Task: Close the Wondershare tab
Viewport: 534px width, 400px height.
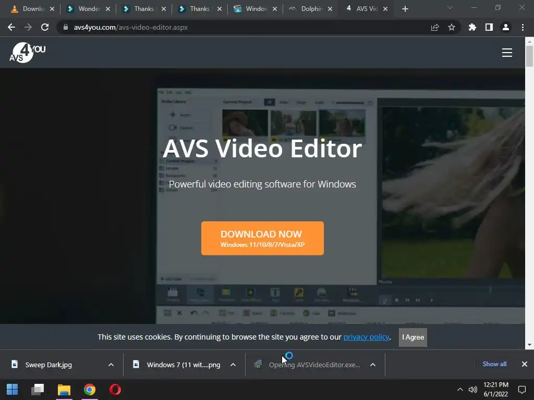Action: pyautogui.click(x=108, y=9)
